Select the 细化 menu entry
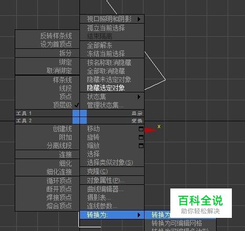The height and width of the screenshot is (231, 245). (x=65, y=164)
